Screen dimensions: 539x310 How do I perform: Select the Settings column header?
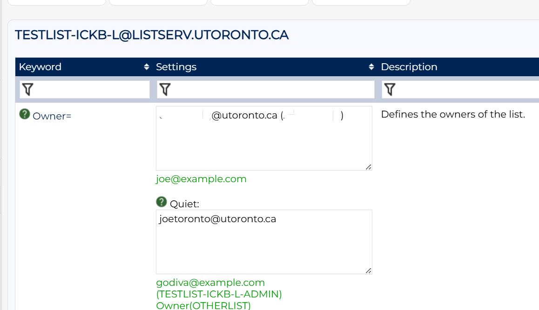(x=176, y=67)
